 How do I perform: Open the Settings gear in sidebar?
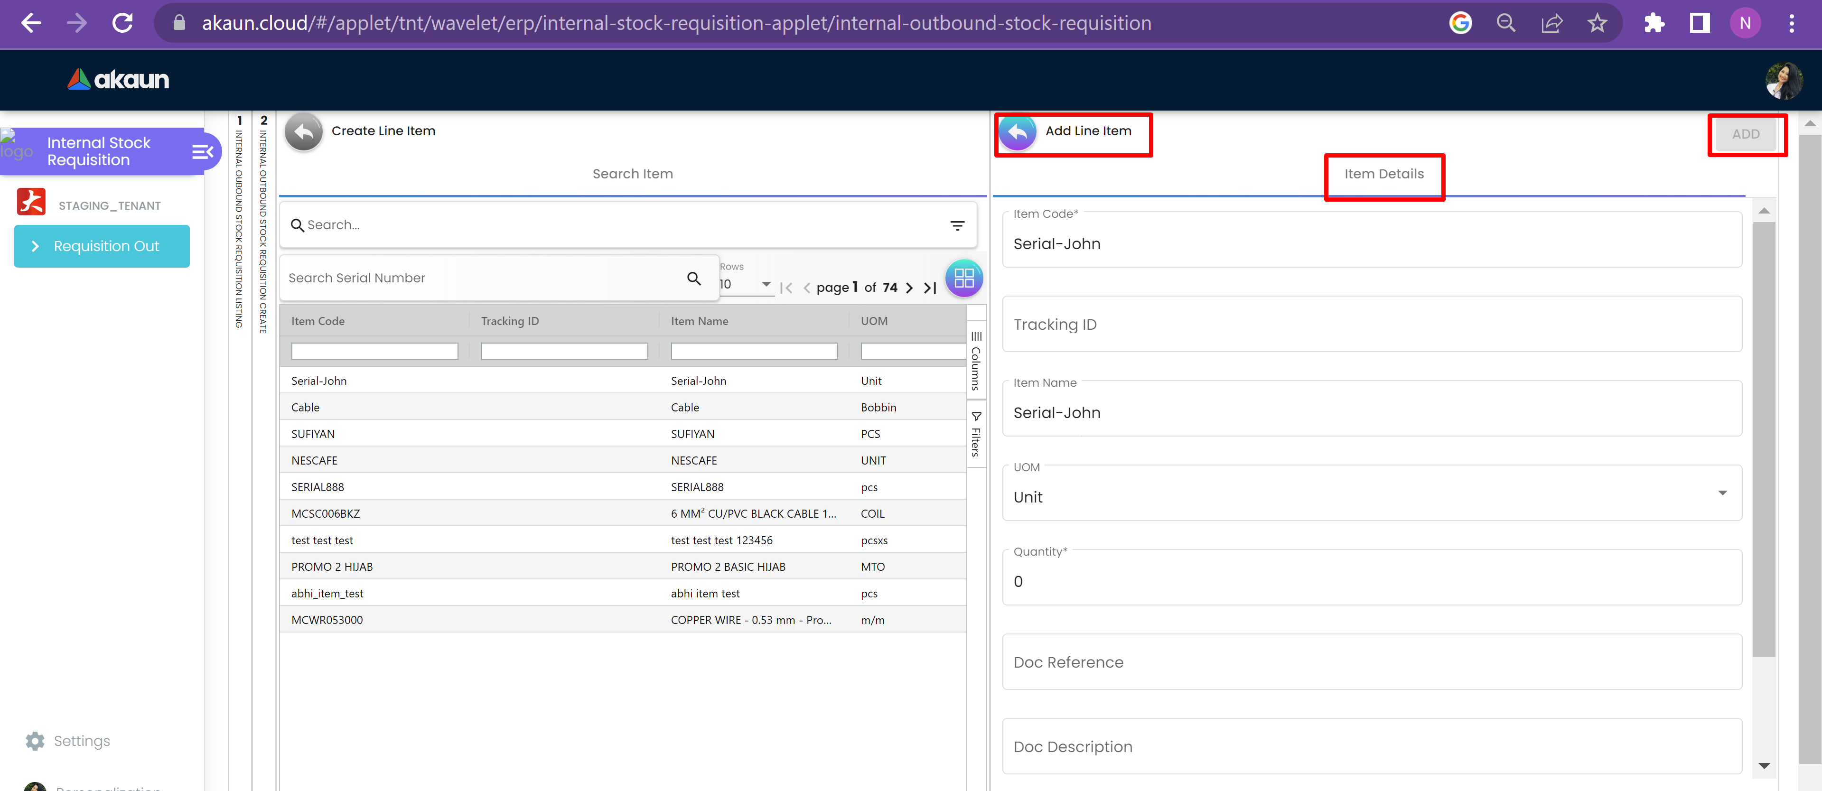(x=35, y=741)
